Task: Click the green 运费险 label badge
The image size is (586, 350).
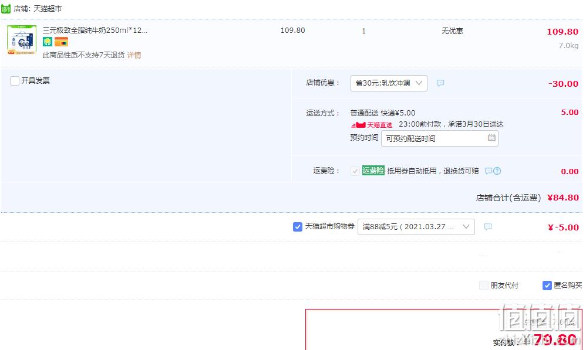Action: [x=373, y=171]
